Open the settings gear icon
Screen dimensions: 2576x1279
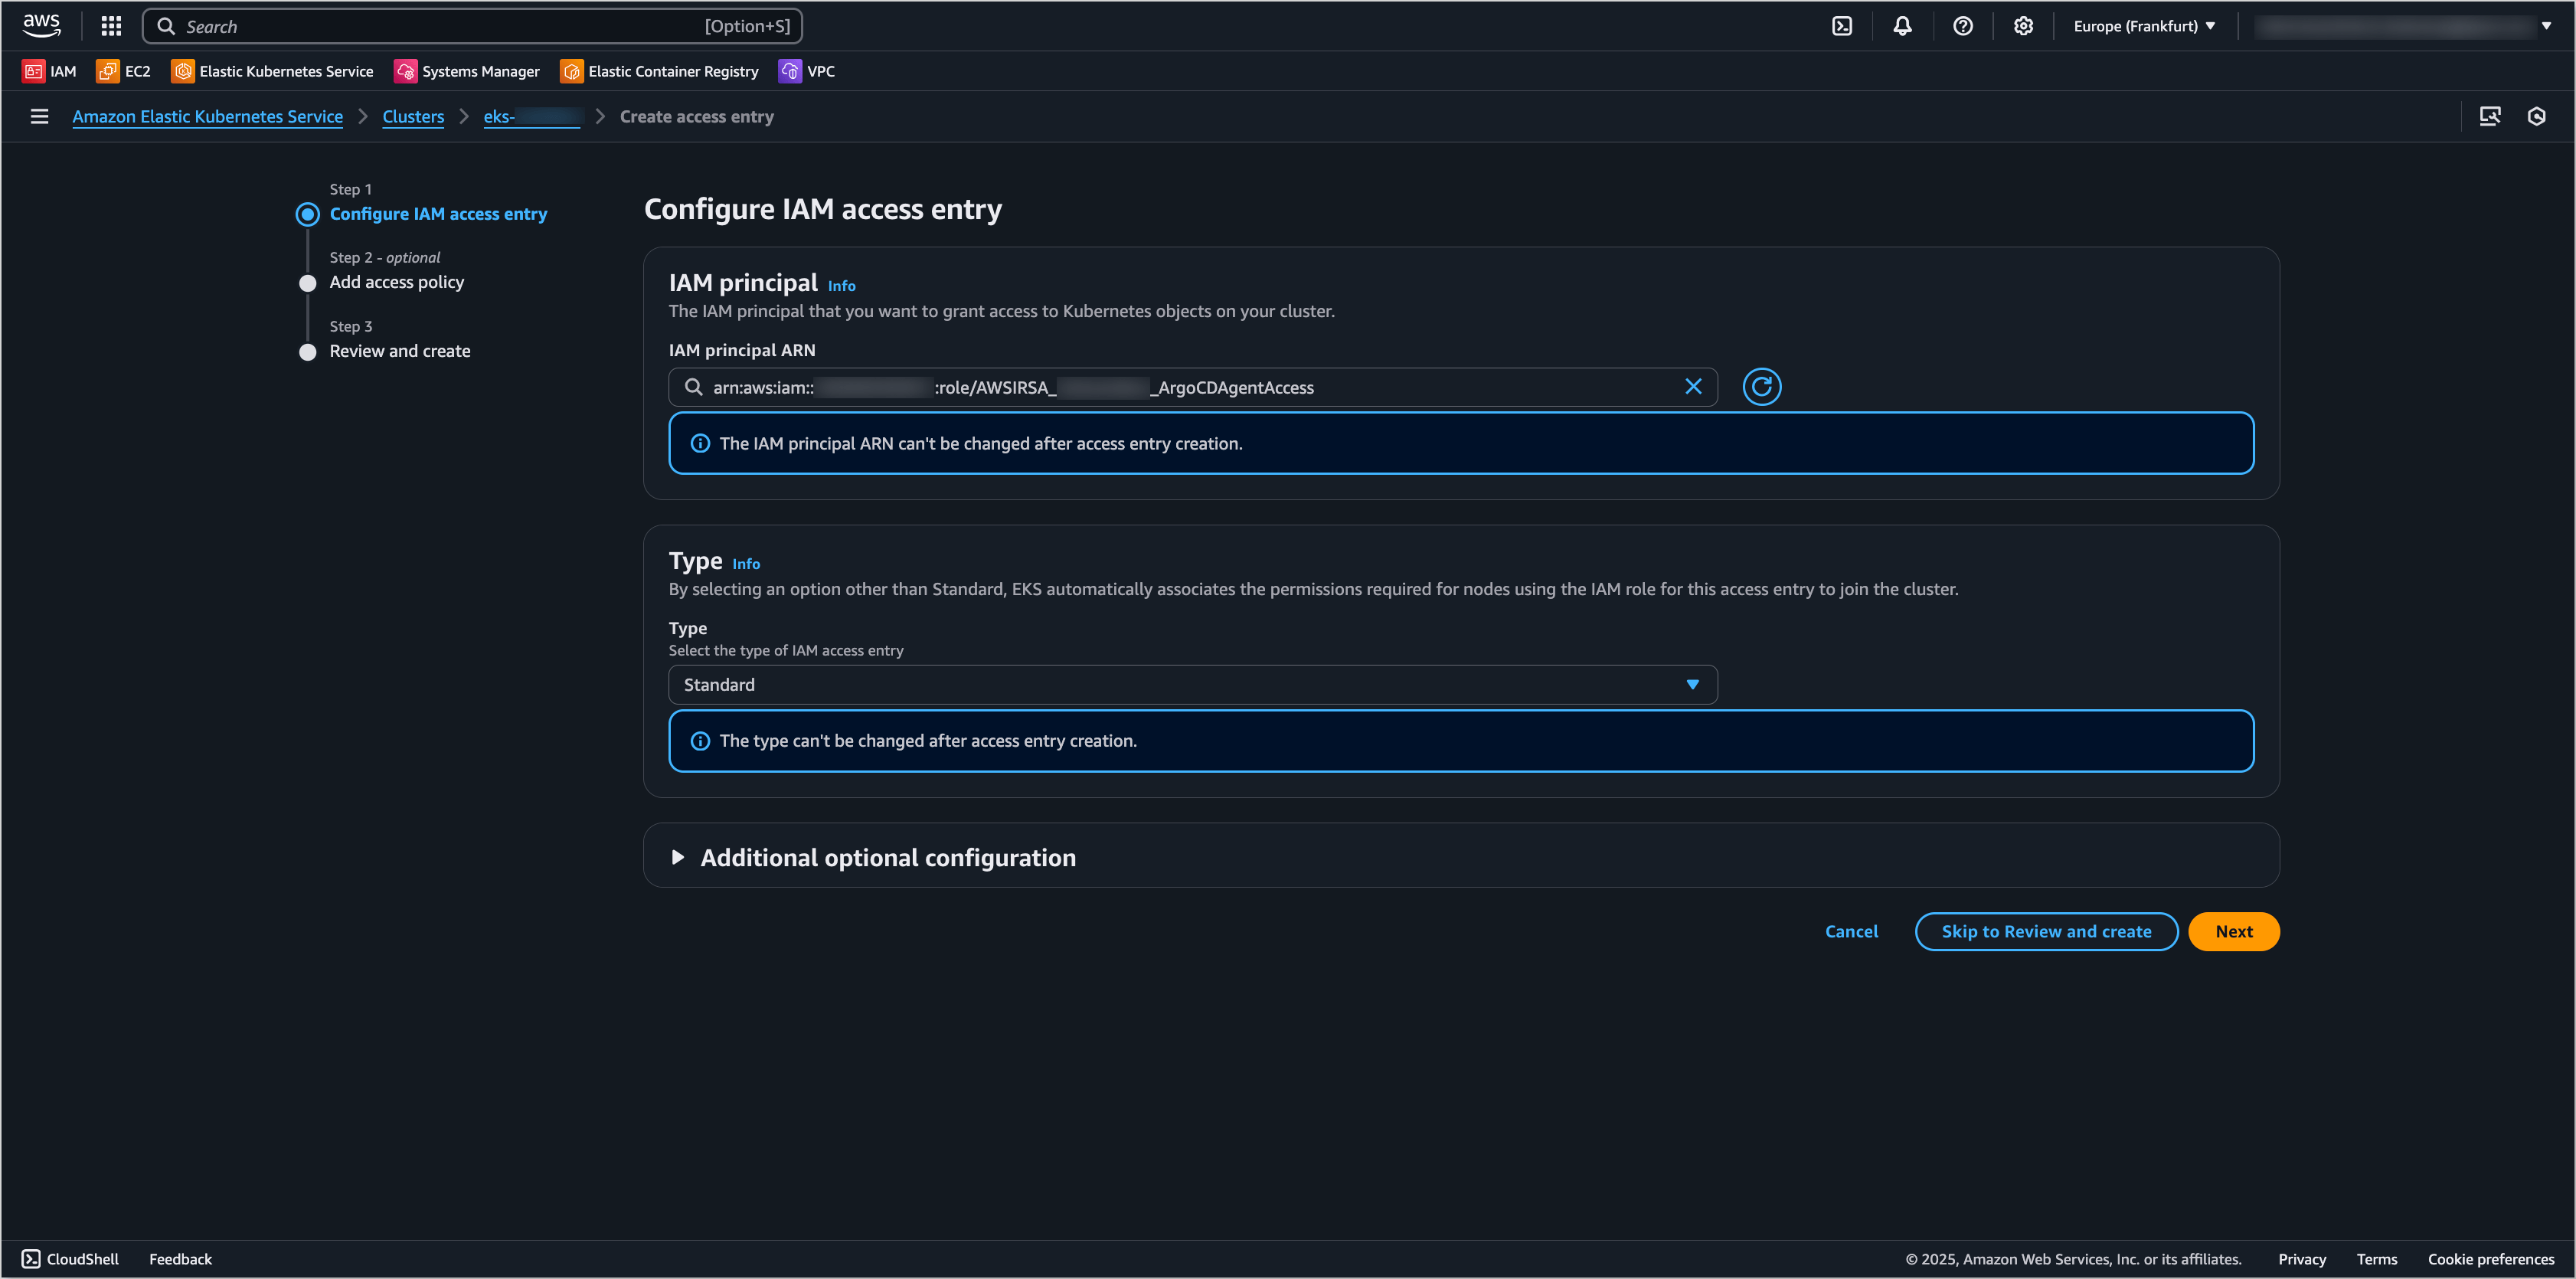pyautogui.click(x=2022, y=26)
